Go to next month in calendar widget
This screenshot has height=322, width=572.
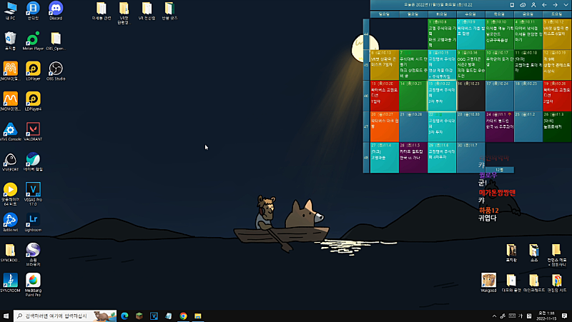[x=555, y=4]
